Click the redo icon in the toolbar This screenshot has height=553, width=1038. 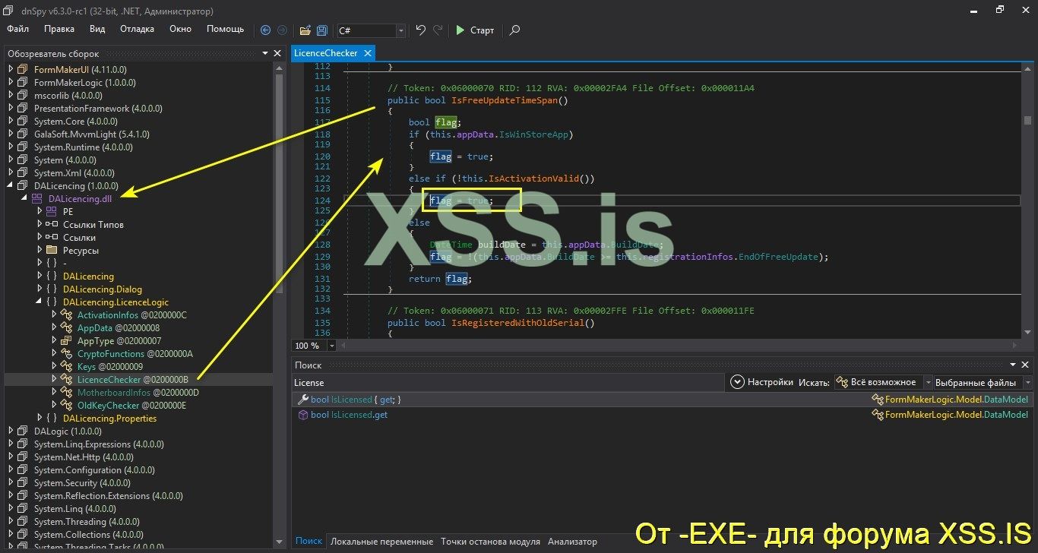[437, 30]
